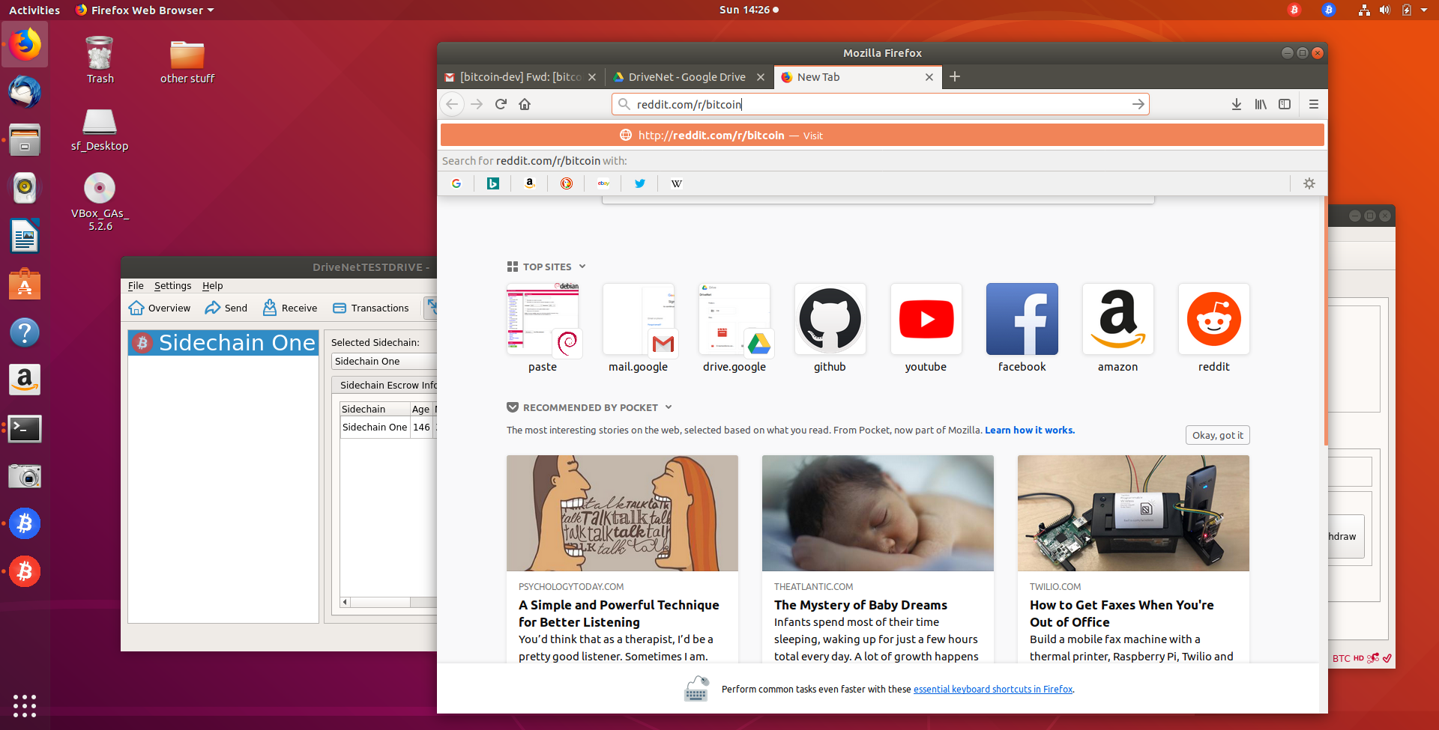Open Terminal from the dock
This screenshot has width=1439, height=730.
tap(25, 428)
